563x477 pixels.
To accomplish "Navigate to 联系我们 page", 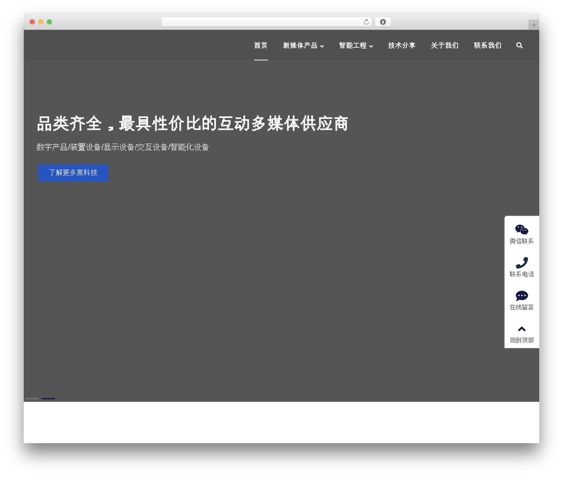I will tap(487, 45).
